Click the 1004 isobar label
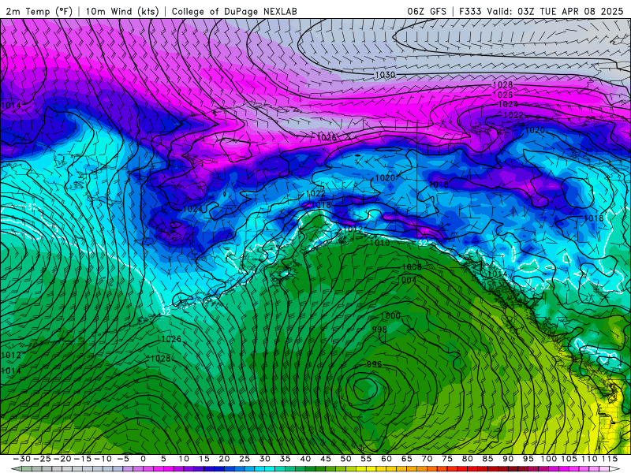The height and width of the screenshot is (473, 631). [409, 279]
